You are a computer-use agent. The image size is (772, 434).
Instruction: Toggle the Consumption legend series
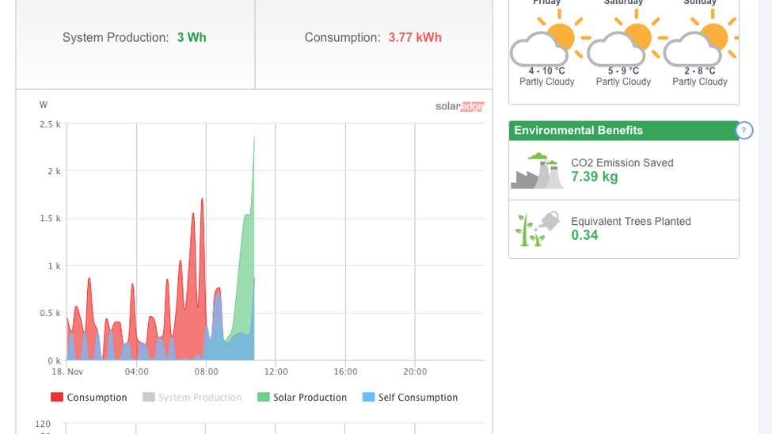[89, 397]
